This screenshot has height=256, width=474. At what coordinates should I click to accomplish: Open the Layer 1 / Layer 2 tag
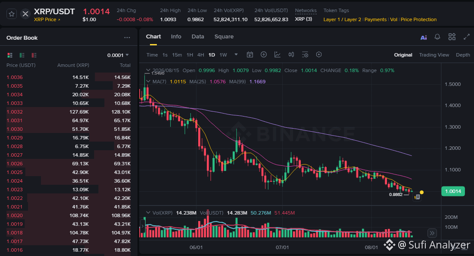click(x=342, y=19)
